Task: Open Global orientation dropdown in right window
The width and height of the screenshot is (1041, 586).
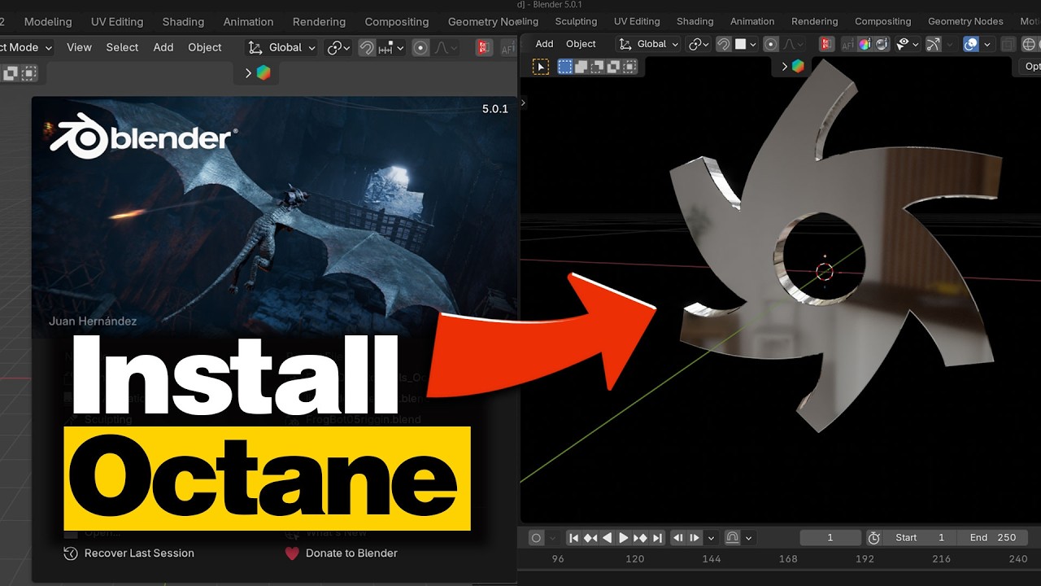Action: 647,44
